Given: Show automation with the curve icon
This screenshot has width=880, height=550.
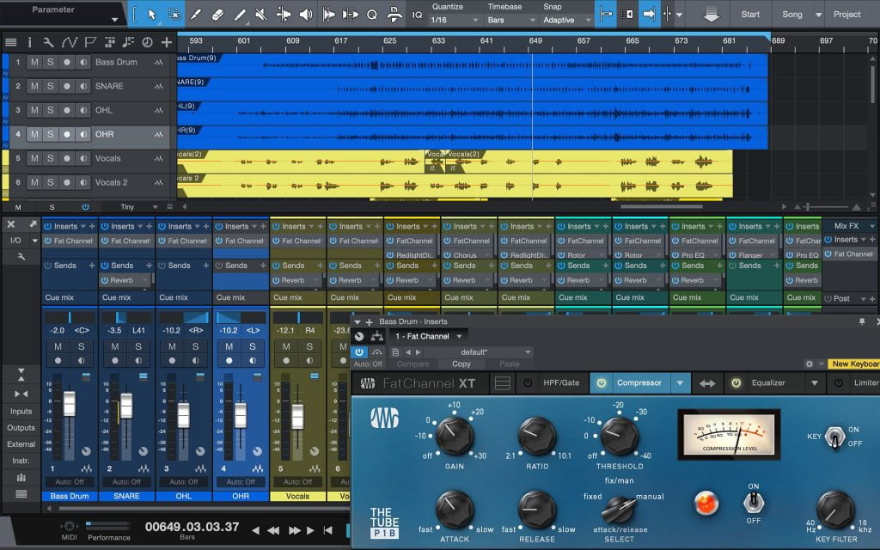Looking at the screenshot, I should 69,42.
